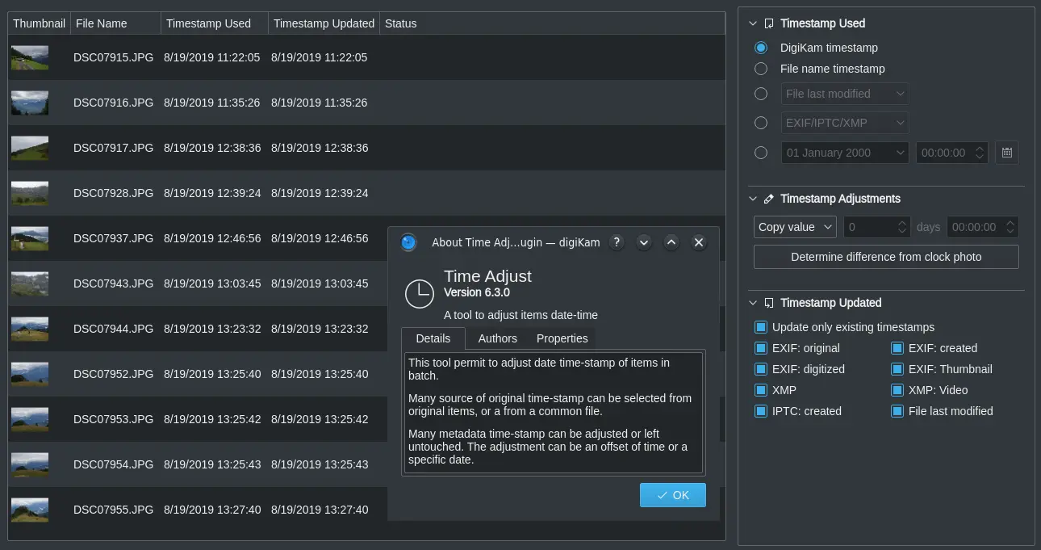Increment the days adjustment spinner
1041x550 pixels.
click(x=902, y=222)
